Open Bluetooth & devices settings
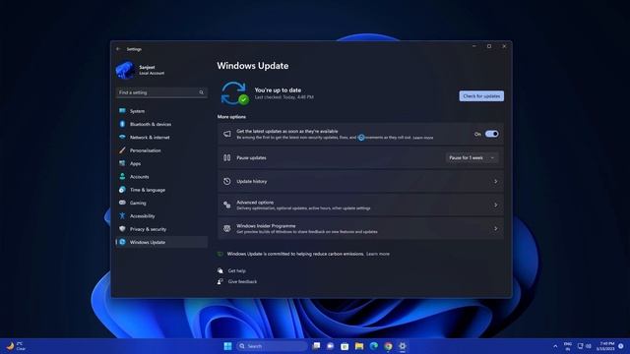This screenshot has height=354, width=630. coord(161,125)
